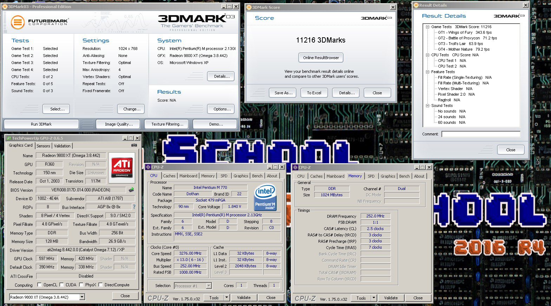Open Tools dropdown arrow in CPU-Z CPU window
Screen dimensions: 551x306
pyautogui.click(x=227, y=298)
